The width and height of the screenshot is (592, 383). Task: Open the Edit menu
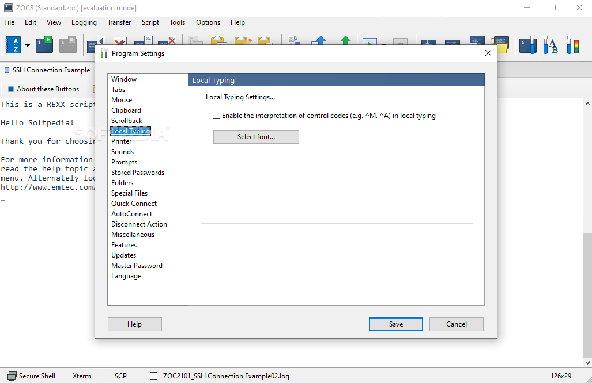pos(31,22)
